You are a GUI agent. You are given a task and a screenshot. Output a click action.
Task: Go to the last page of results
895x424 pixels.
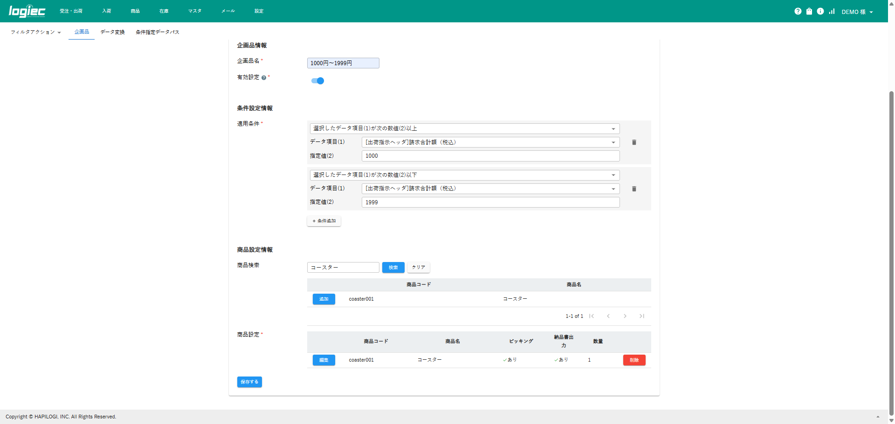point(642,316)
